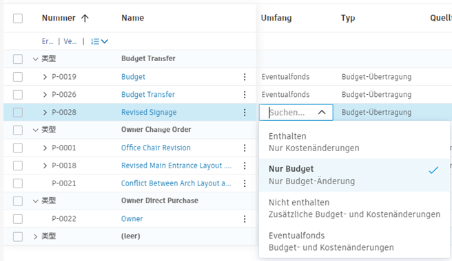The height and width of the screenshot is (261, 452).
Task: Open the Budget Transfer link in P-0026
Action: 148,95
